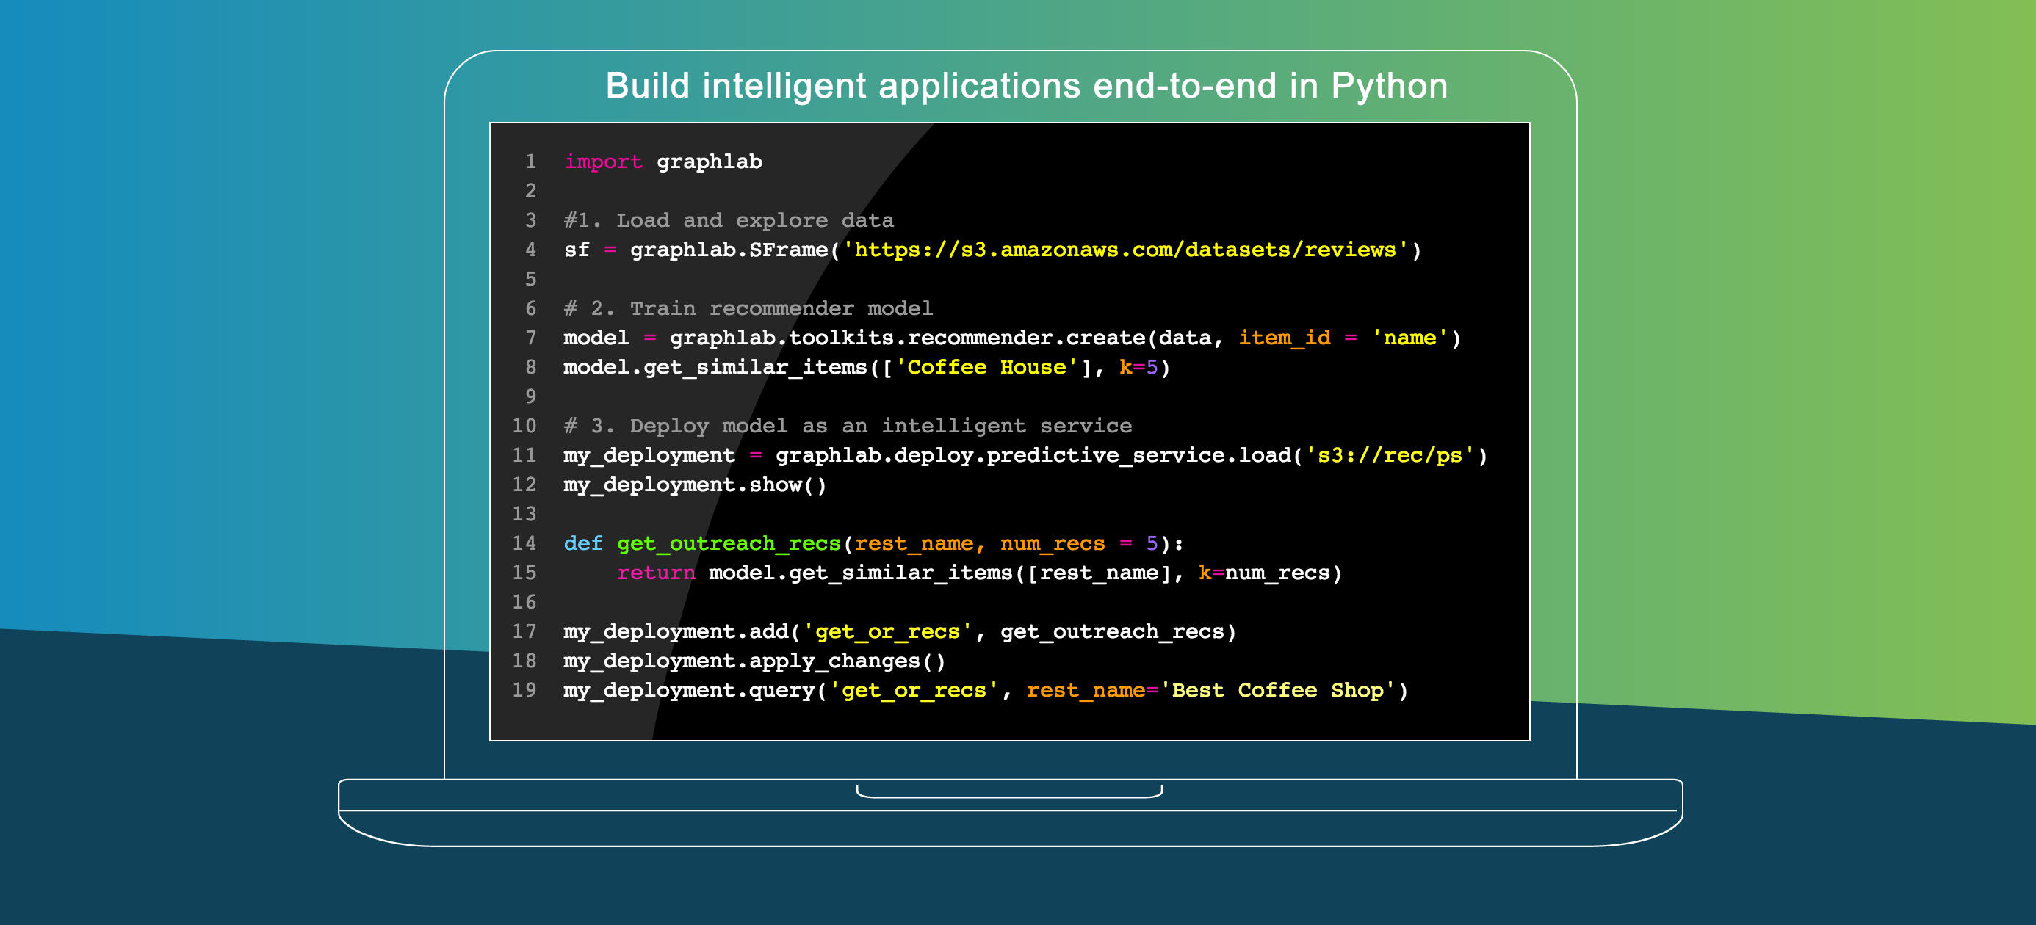Click the yellow 'name' string literal

[1409, 338]
